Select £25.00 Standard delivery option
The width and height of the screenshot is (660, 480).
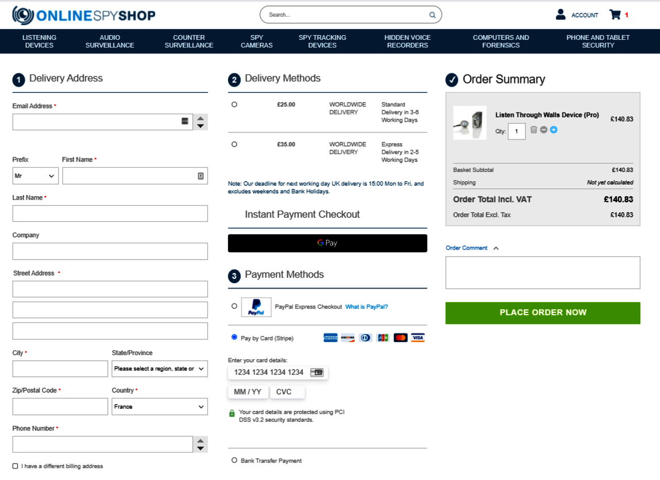pos(235,105)
